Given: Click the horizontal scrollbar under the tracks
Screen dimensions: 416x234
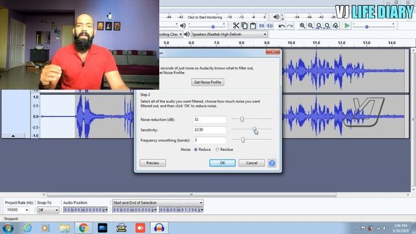Looking at the screenshot, I should click(191, 195).
